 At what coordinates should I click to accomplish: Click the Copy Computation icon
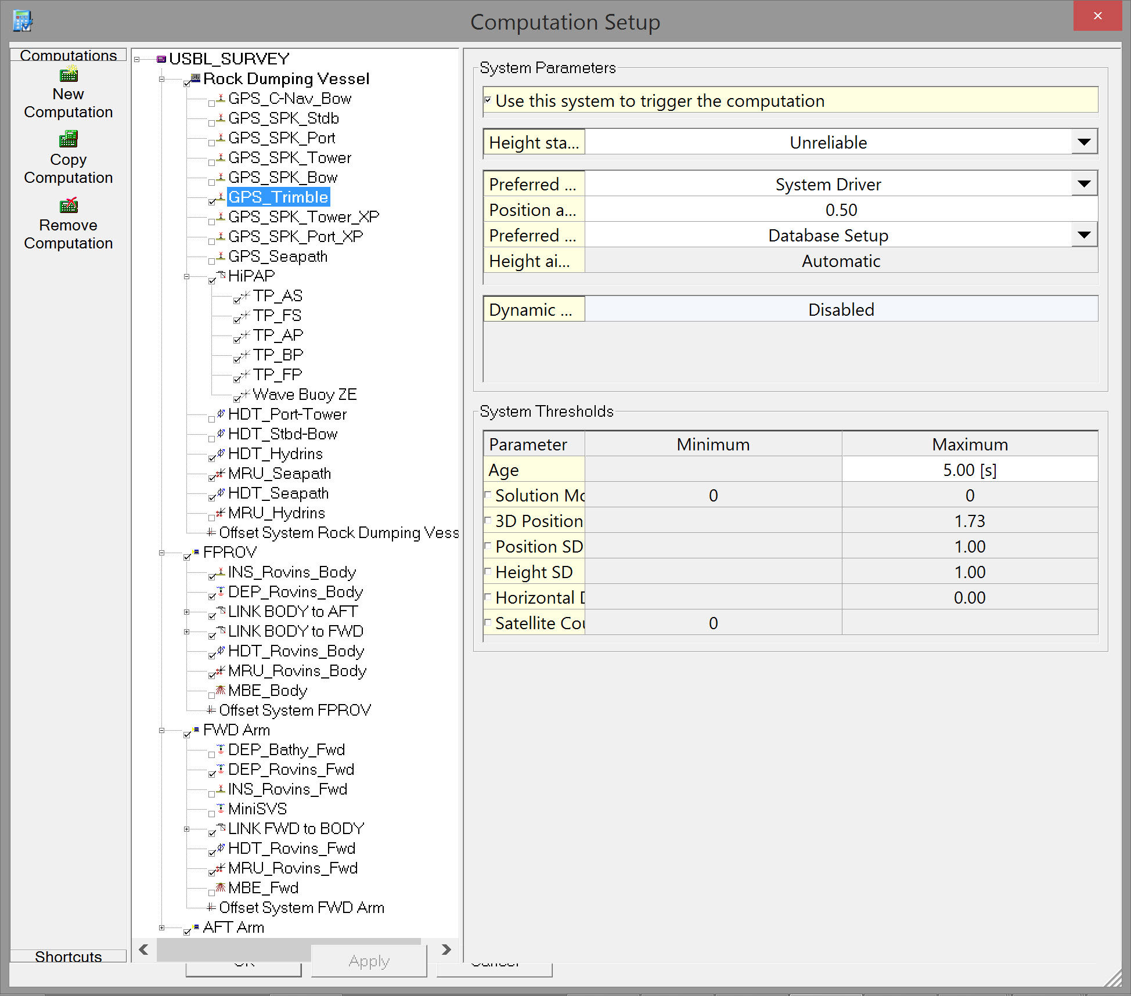pyautogui.click(x=69, y=139)
